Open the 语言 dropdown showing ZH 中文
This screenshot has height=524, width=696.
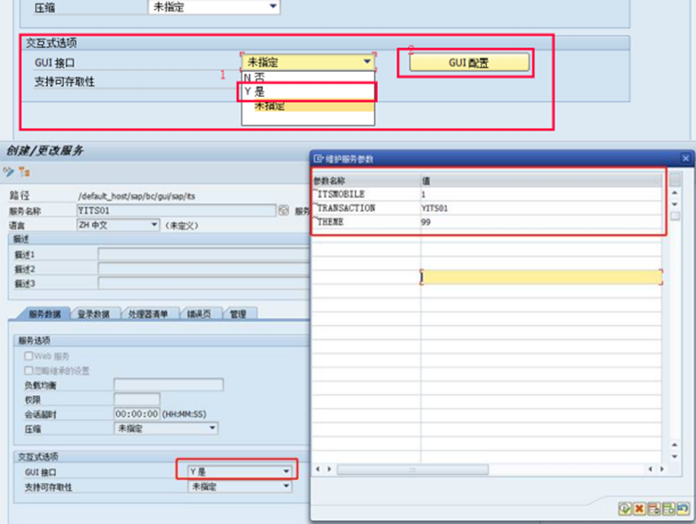tap(118, 225)
